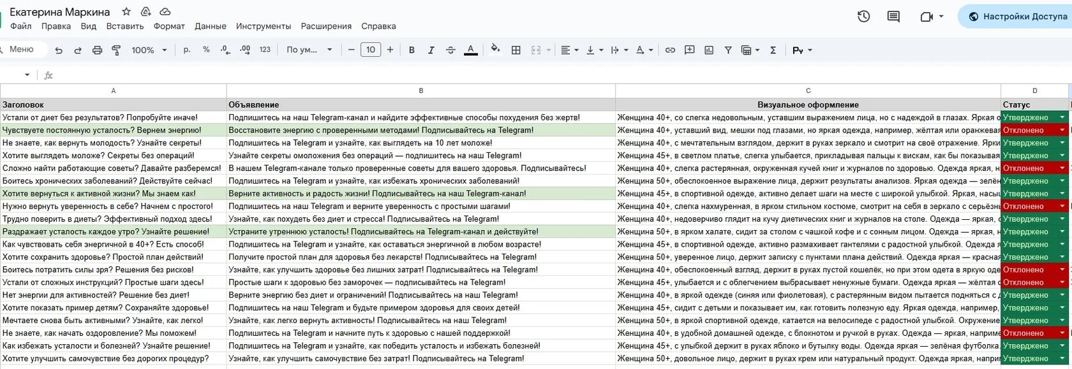The width and height of the screenshot is (1072, 369).
Task: Insert a chart
Action: coord(709,50)
